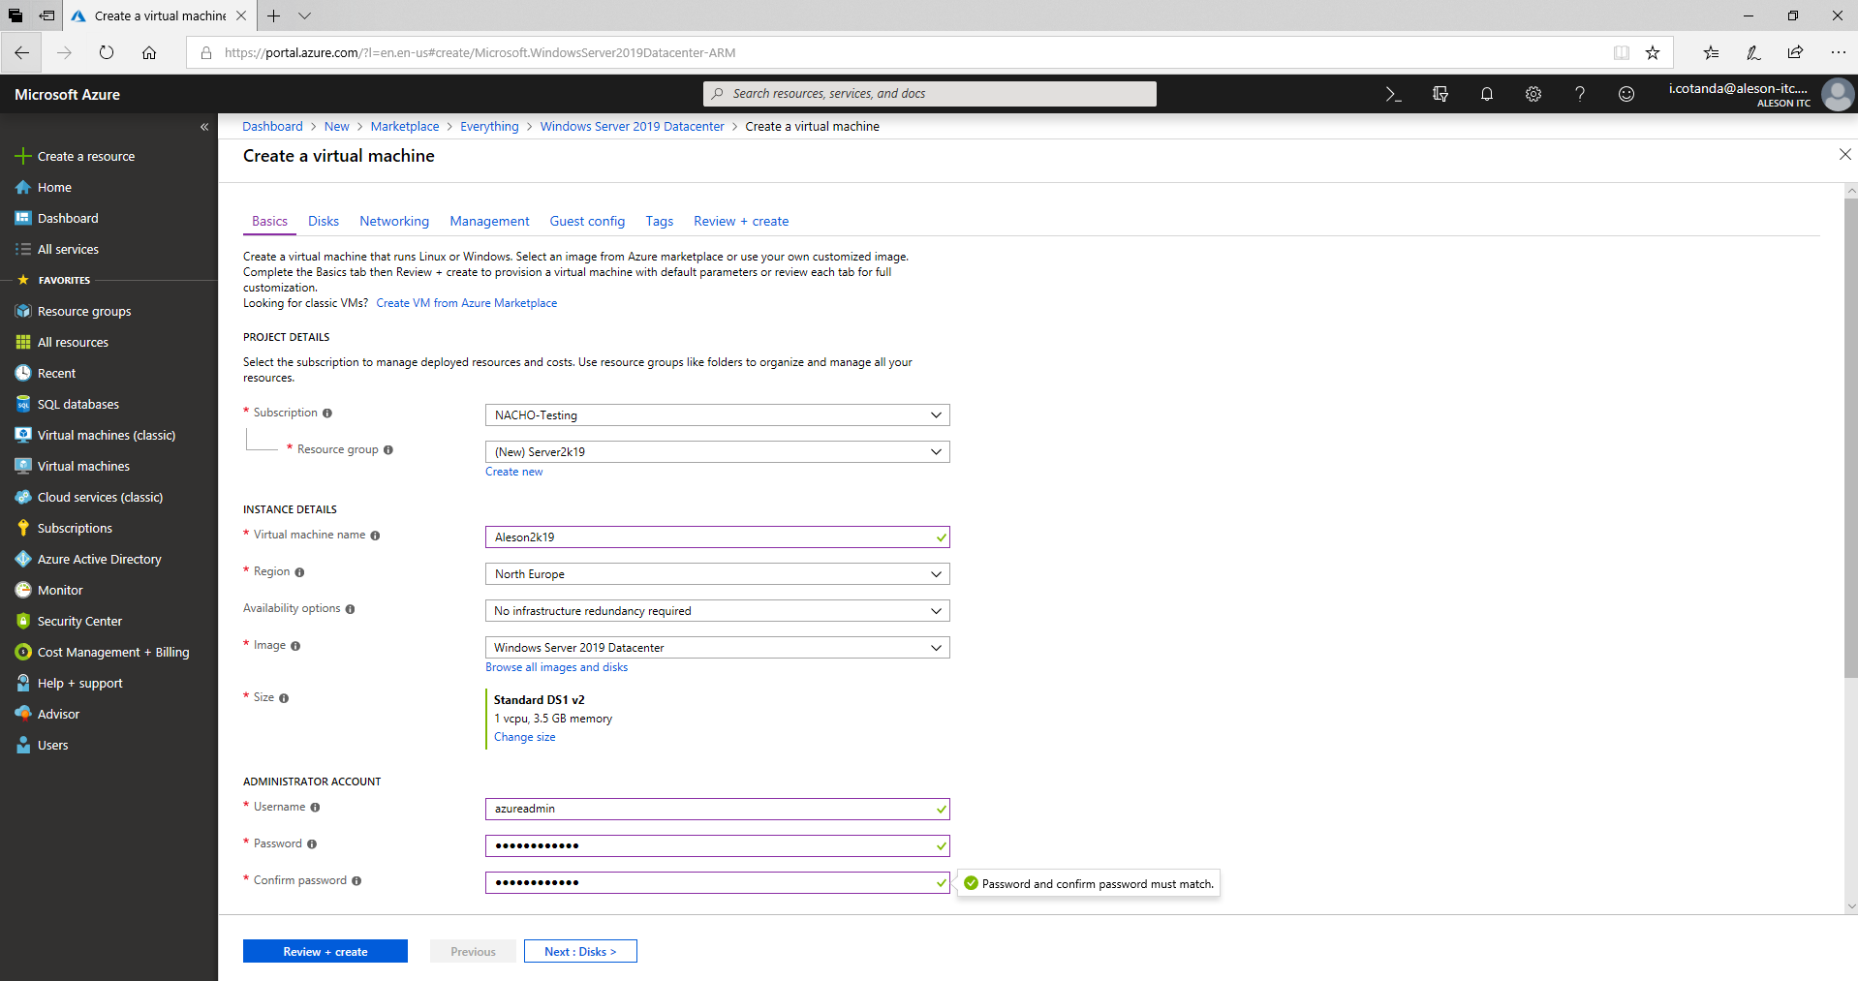Refresh the browser page

tap(107, 53)
